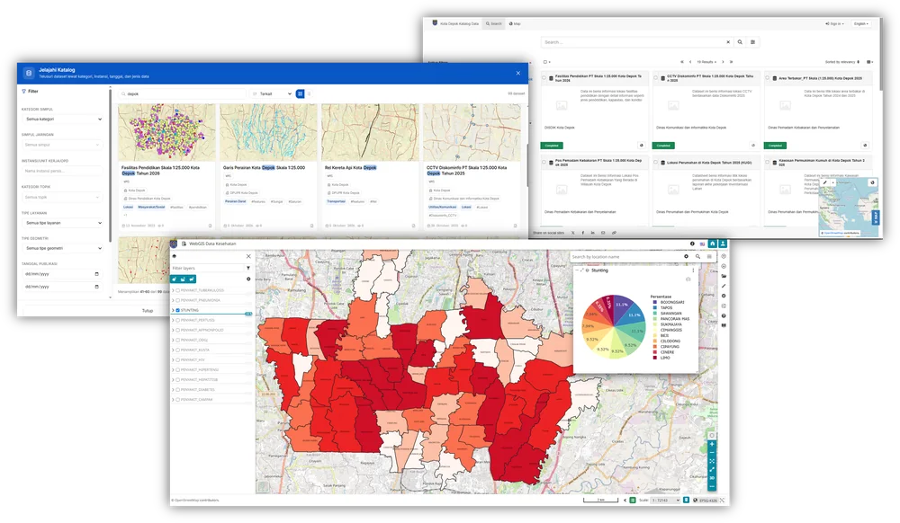Viewport: 900px width, 523px height.
Task: Click the CCTV Diskominfo map thumbnail in Jelajahi Katalog
Action: coord(472,132)
